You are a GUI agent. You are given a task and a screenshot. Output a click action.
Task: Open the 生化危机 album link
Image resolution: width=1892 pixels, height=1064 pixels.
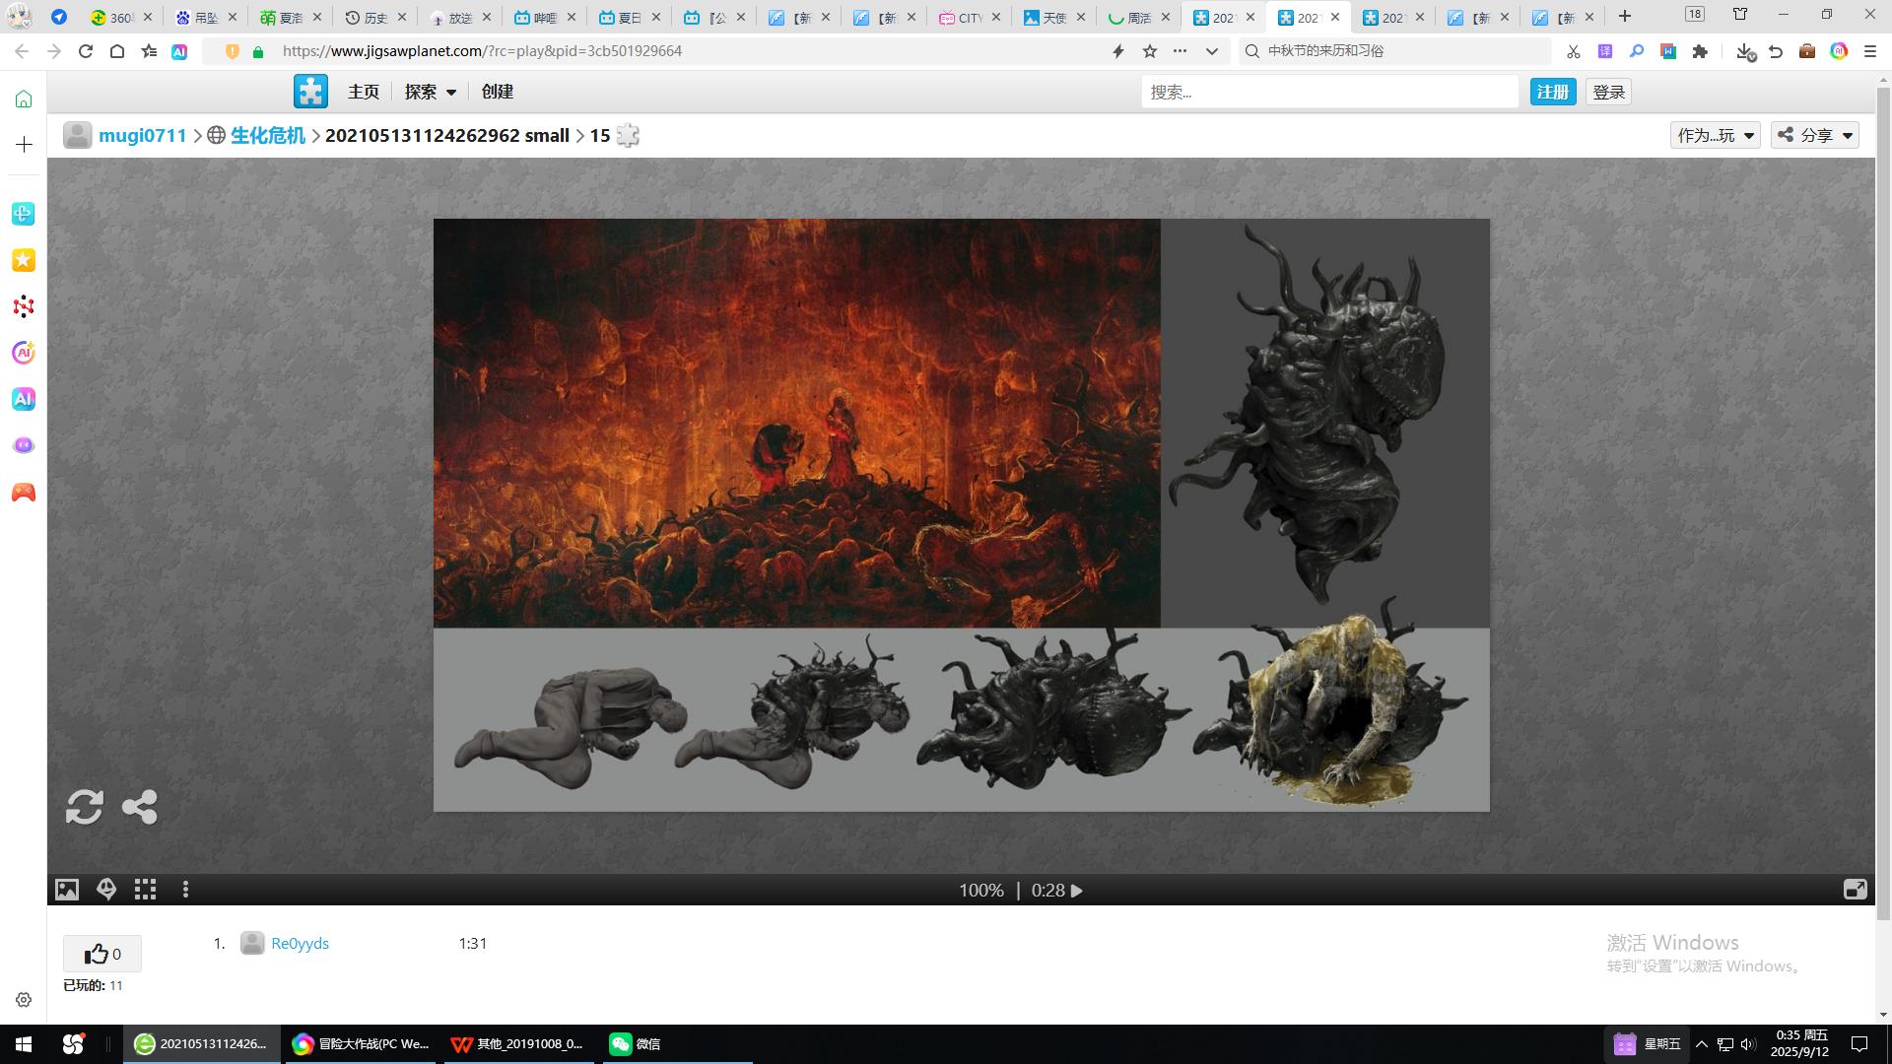268,136
